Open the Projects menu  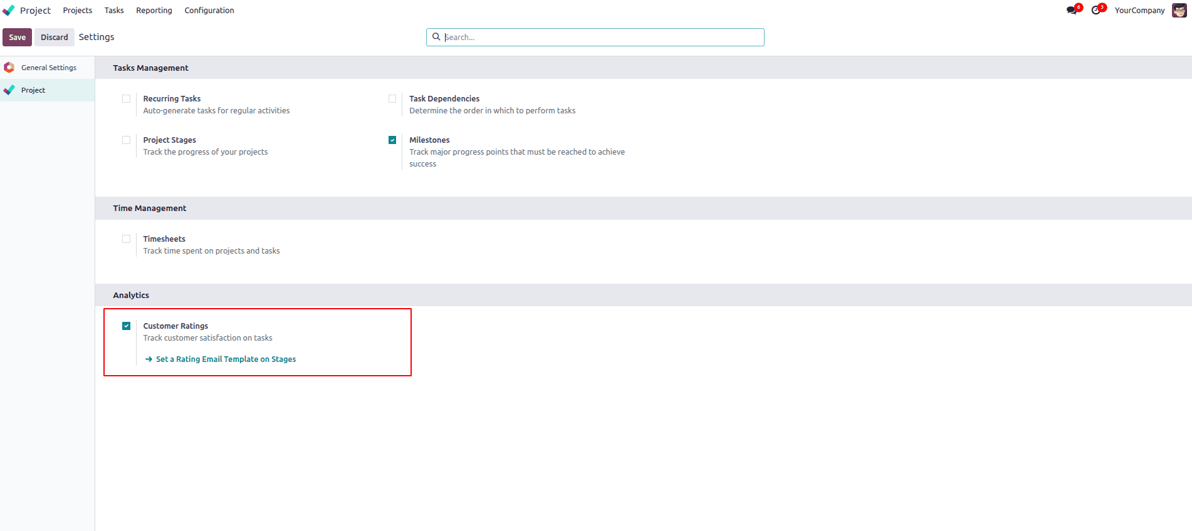(78, 10)
